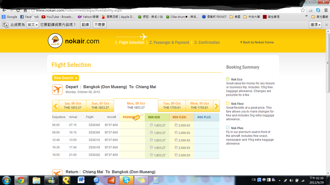Viewport: 330px width, 185px height.
Task: Click the CH input language indicator
Action: point(254,180)
